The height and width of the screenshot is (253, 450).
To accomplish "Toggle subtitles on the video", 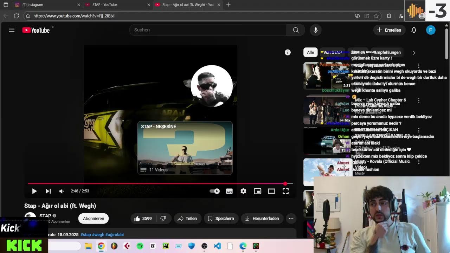I will click(x=229, y=191).
